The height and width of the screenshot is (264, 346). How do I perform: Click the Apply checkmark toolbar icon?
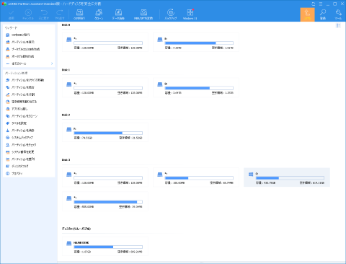tap(12, 14)
